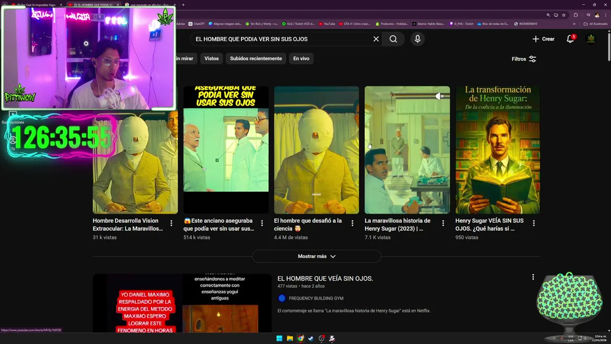
Task: Switch to EL HOMBRE QUE PODIA browser tab
Action: pos(93,5)
